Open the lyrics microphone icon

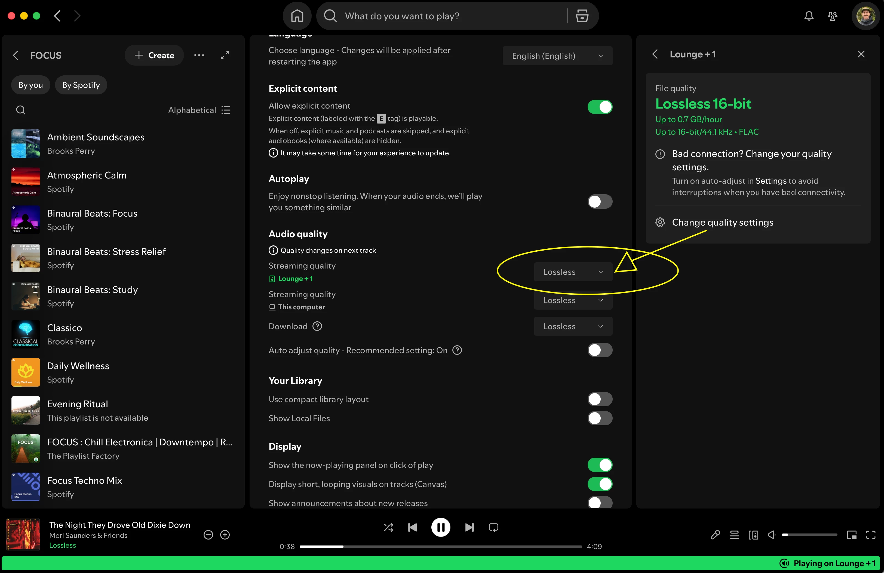715,535
